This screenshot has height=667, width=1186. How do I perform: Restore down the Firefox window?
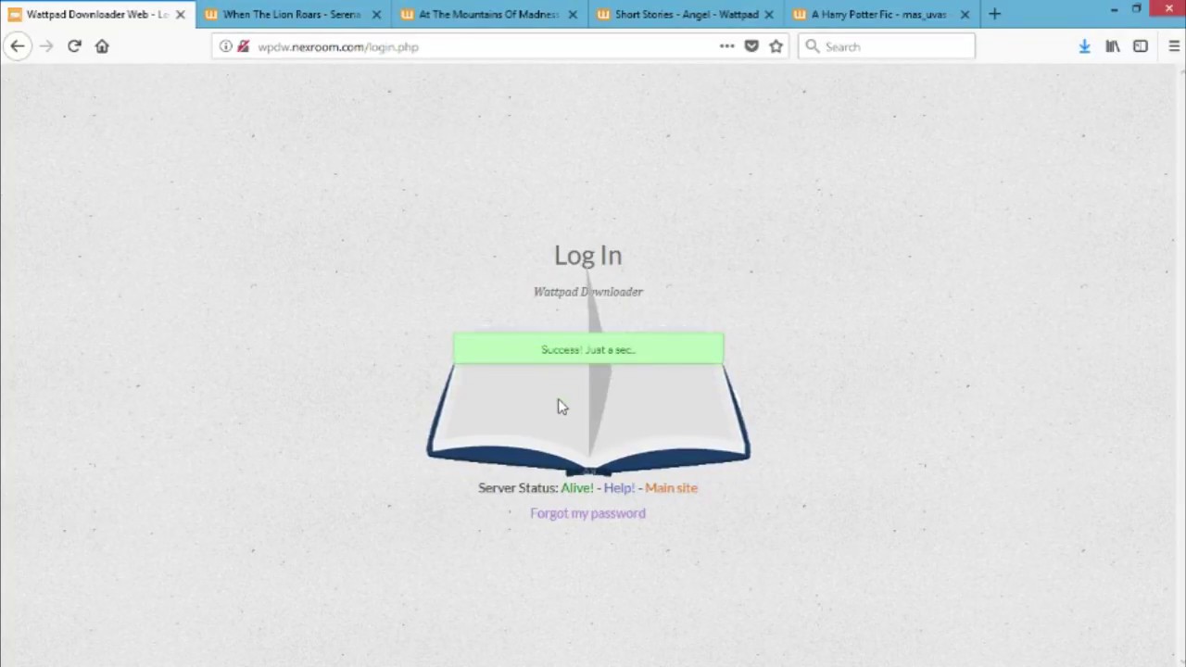pos(1137,9)
